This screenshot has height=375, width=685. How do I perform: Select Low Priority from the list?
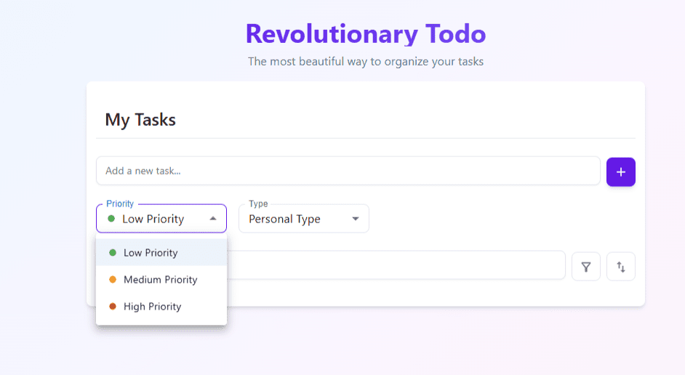[x=161, y=252]
